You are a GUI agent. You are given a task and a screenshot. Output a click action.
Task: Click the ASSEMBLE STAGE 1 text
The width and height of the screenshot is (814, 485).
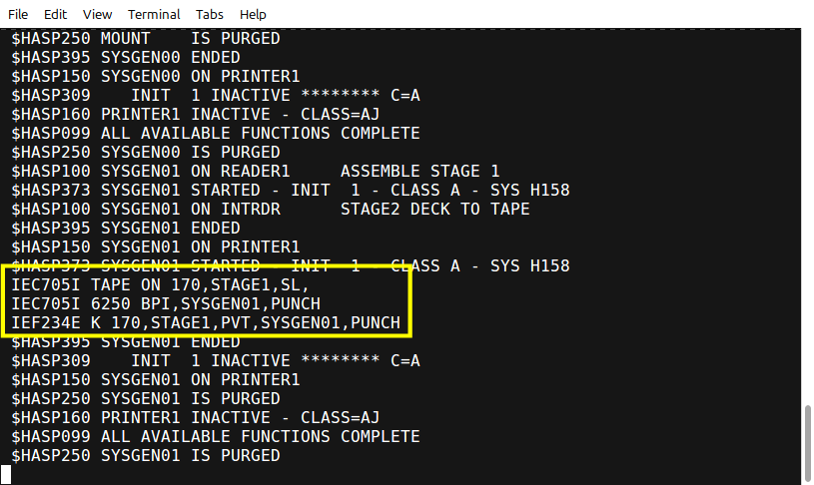[x=419, y=171]
